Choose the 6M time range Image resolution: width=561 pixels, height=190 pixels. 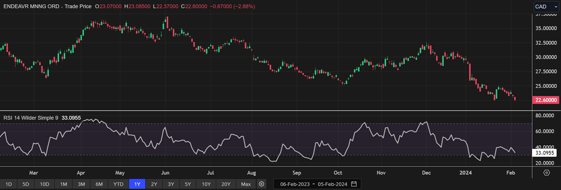[99, 184]
